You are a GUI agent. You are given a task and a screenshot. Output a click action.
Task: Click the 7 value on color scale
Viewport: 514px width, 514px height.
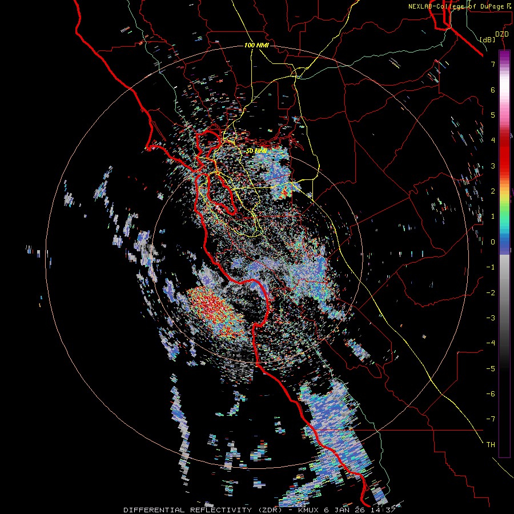click(493, 64)
